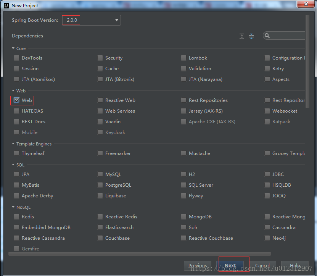Check JTA (Bitronix)
Image resolution: width=317 pixels, height=276 pixels.
click(100, 79)
